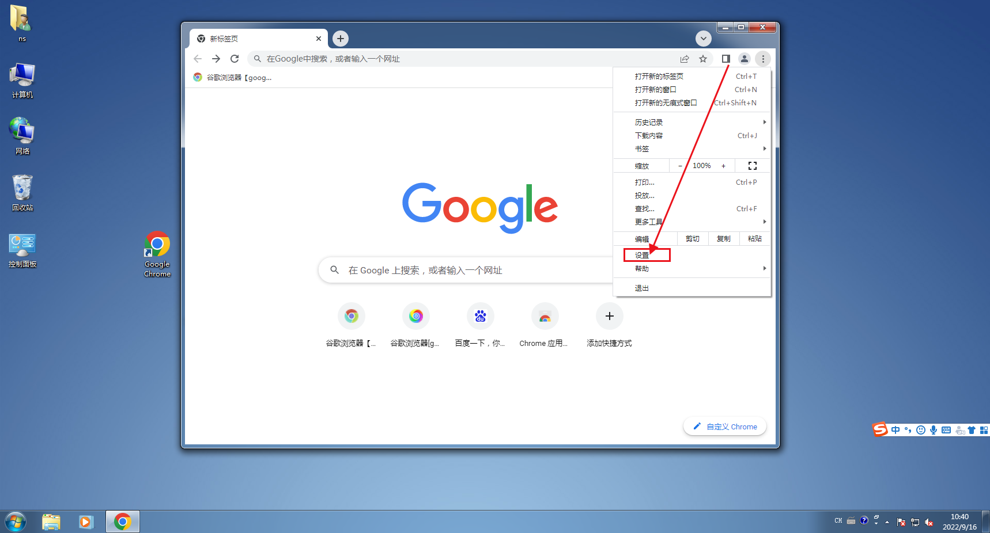Choose 投放... from the menu
This screenshot has height=533, width=990.
(x=692, y=195)
